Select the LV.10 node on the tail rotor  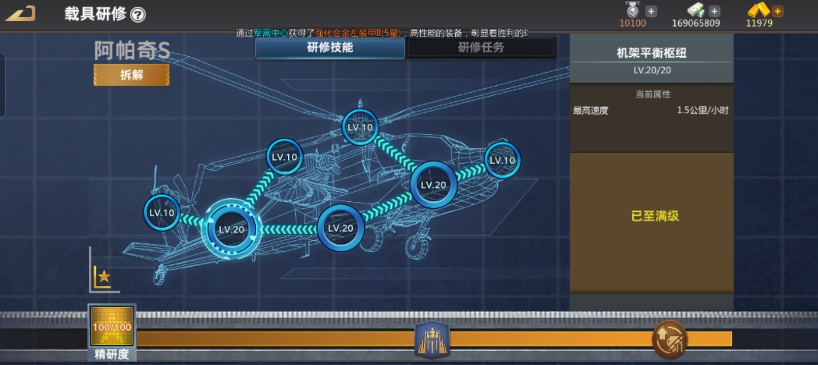[162, 213]
